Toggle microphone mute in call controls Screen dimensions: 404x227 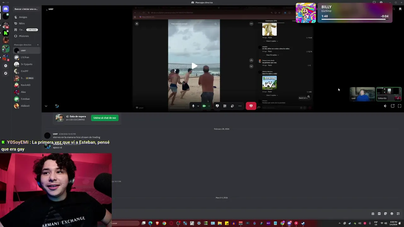pyautogui.click(x=193, y=106)
